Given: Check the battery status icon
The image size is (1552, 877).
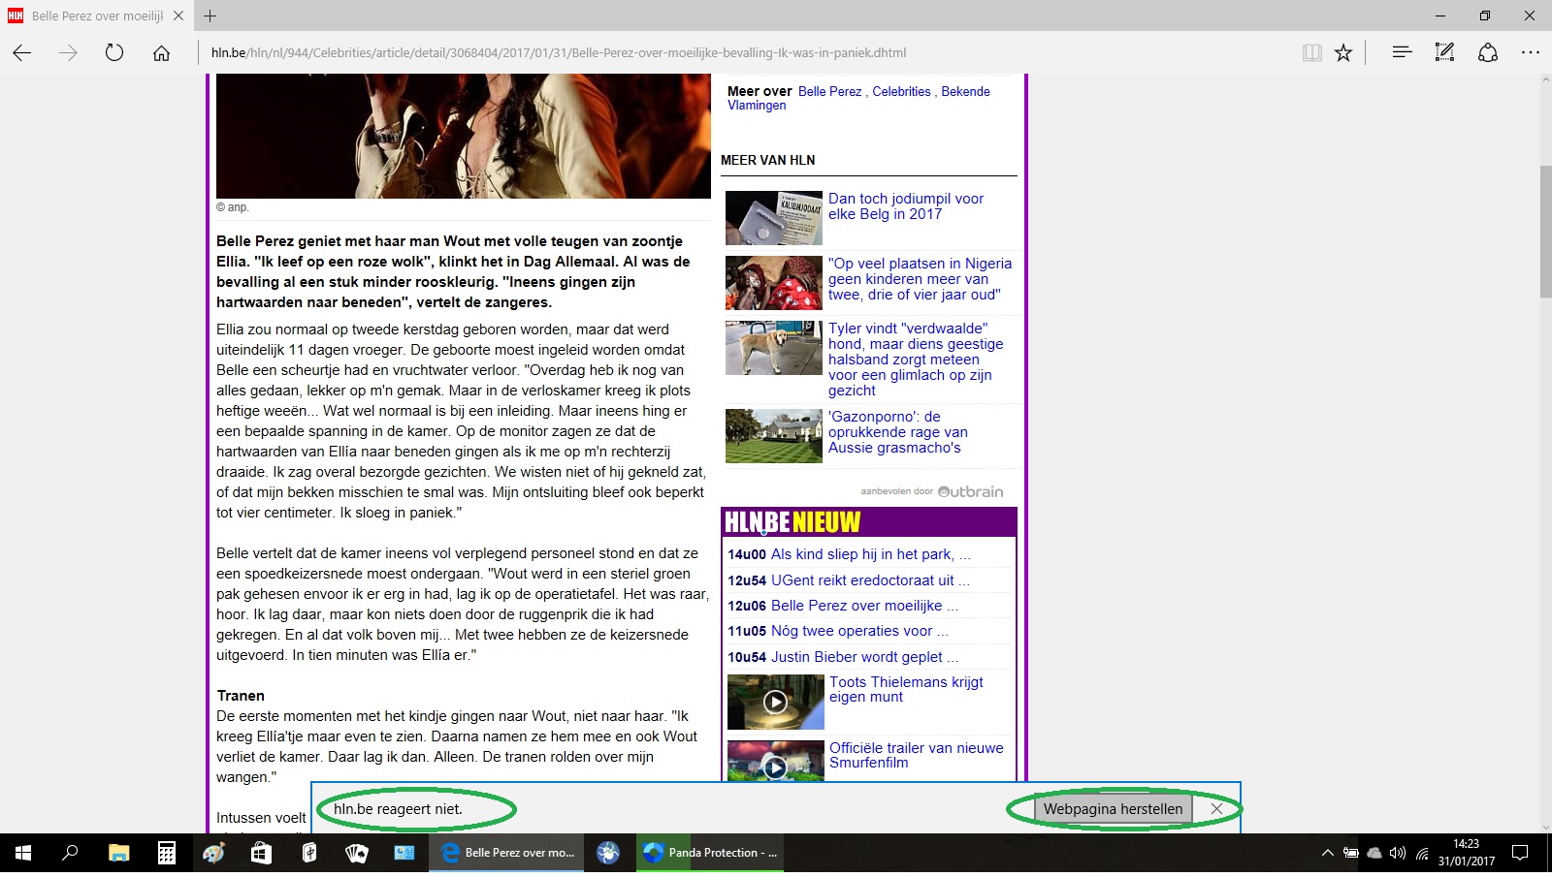Looking at the screenshot, I should tap(1350, 853).
